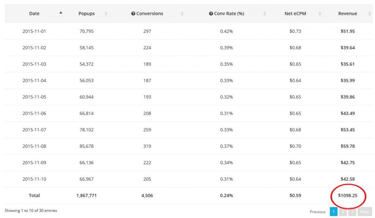This screenshot has width=375, height=218.
Task: Go to pagination page 2
Action: click(x=343, y=212)
